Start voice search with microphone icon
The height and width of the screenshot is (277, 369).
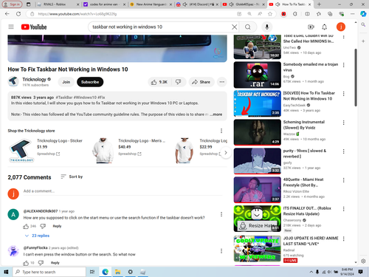click(267, 27)
